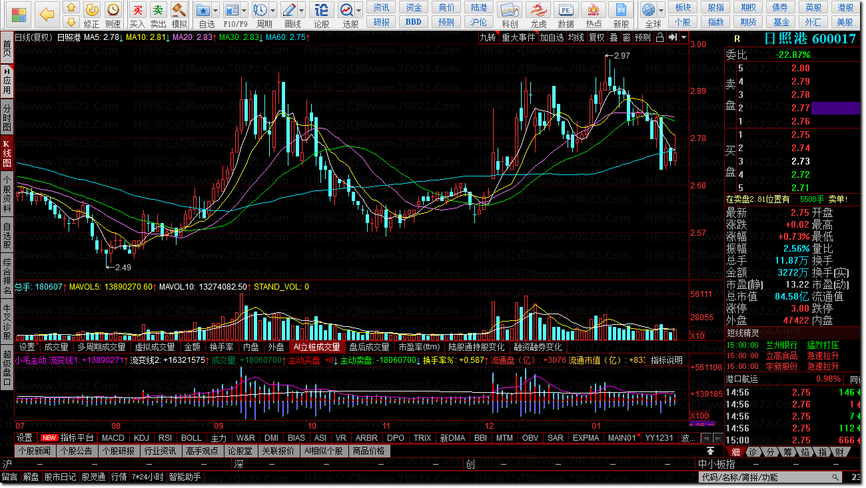Switch to the MACD indicator tab
866x488 pixels.
click(113, 438)
